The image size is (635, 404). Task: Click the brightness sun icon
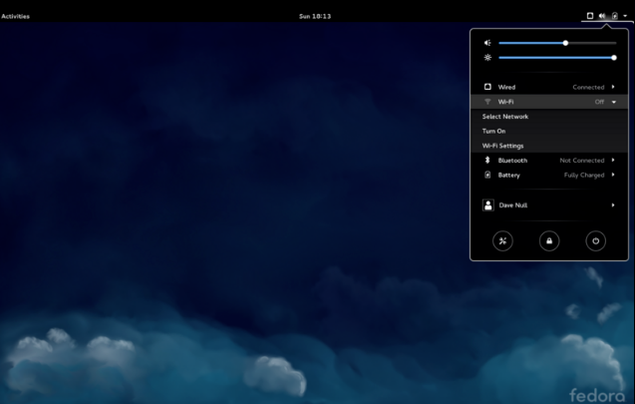[x=487, y=58]
